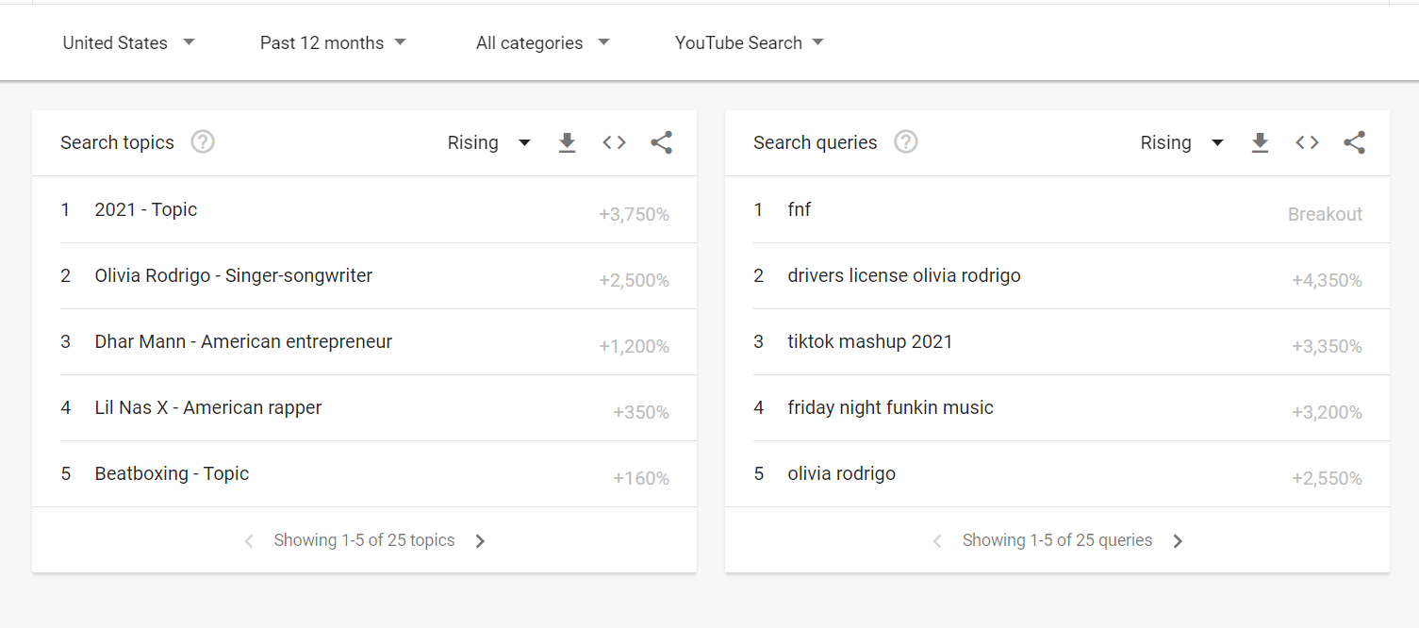Change Search queries sorting from Rising

point(1180,142)
